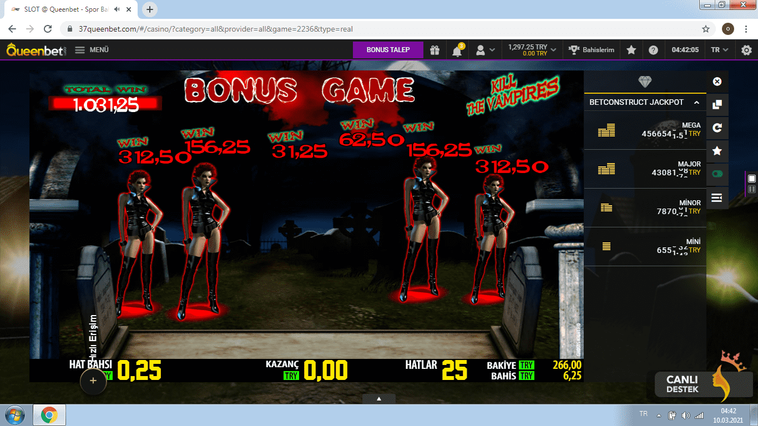Open the Chrome profile avatar
This screenshot has width=758, height=426.
(x=728, y=29)
